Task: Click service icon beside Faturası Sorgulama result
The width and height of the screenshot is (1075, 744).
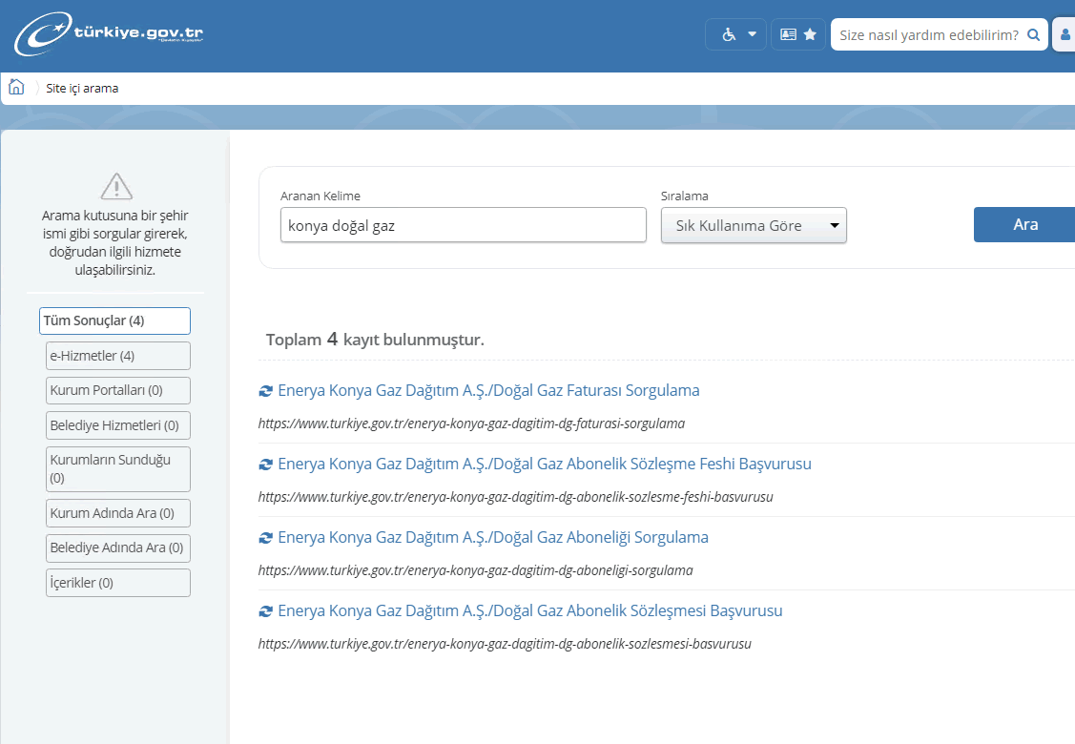Action: pyautogui.click(x=265, y=391)
